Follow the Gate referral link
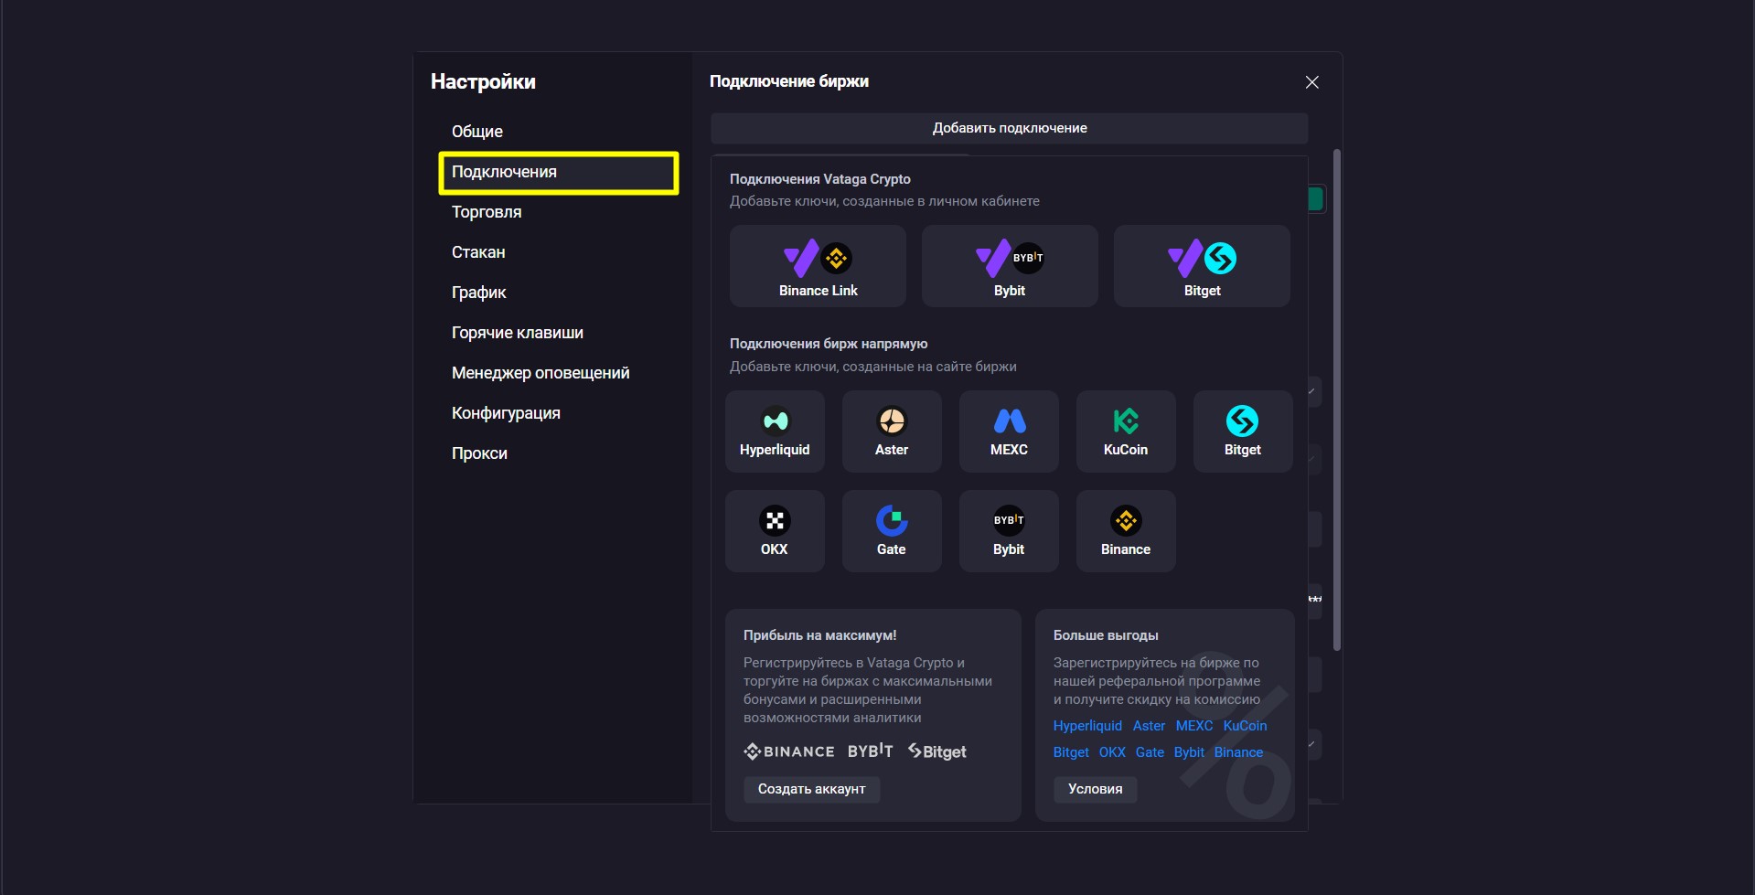 click(x=1150, y=752)
